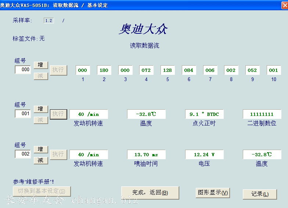Click group 001 engine speed value 40 /min
The width and height of the screenshot is (288, 208).
[x=89, y=114]
